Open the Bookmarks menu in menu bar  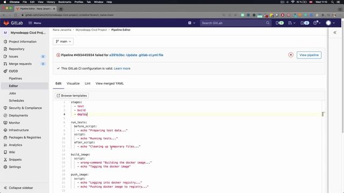64,2
